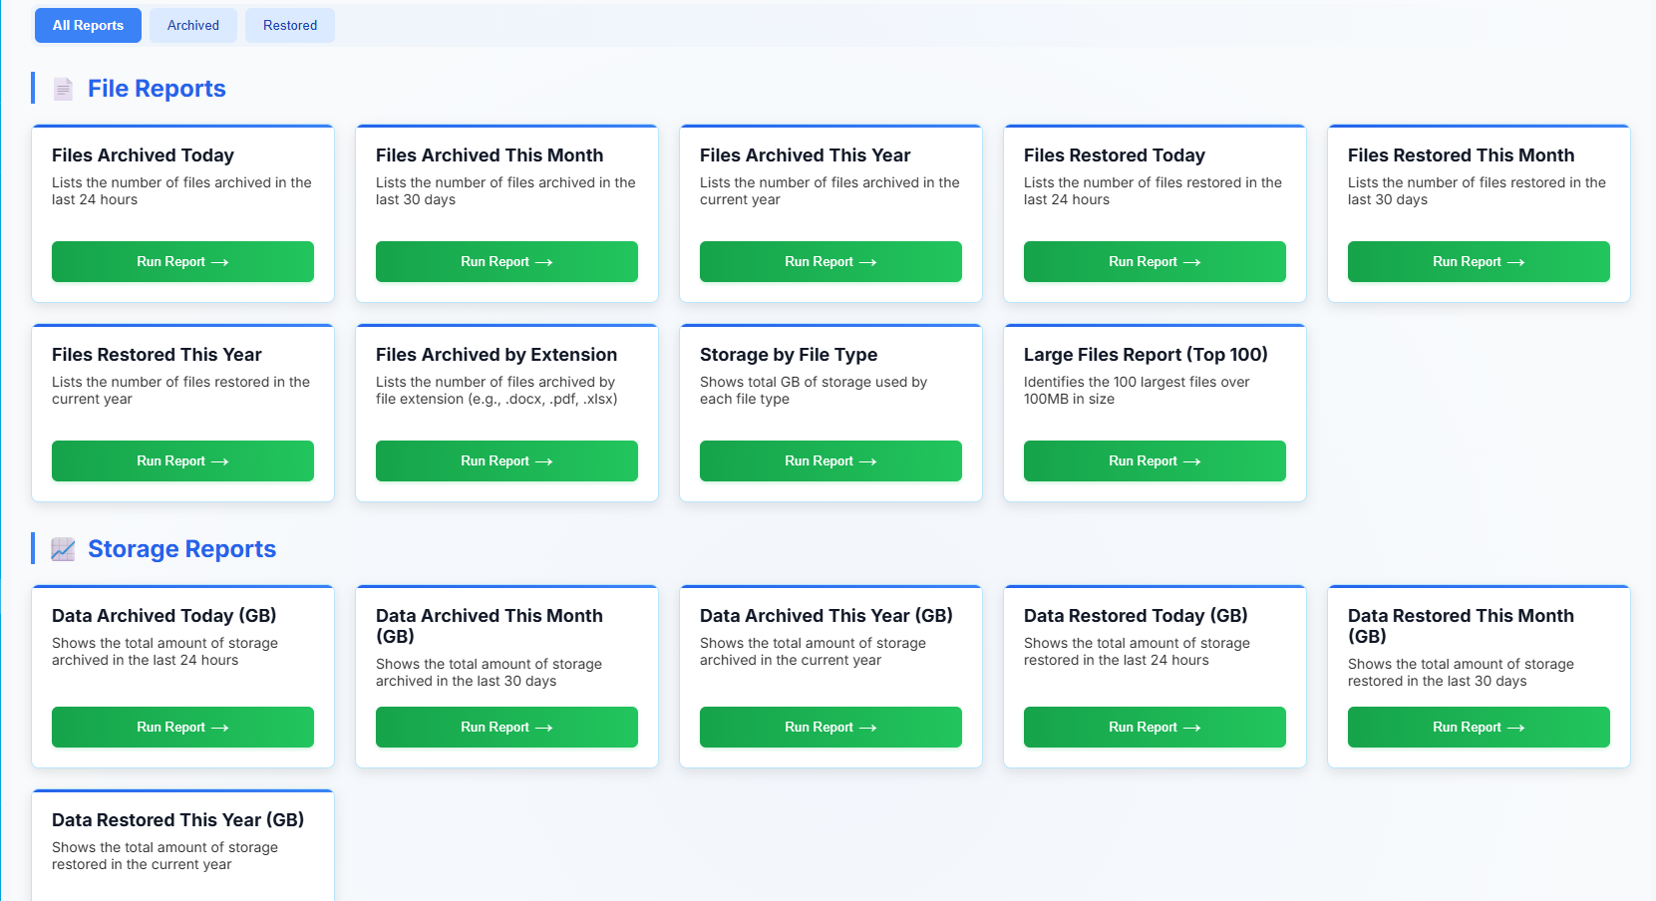Run the Files Archived This Month report

(x=506, y=261)
